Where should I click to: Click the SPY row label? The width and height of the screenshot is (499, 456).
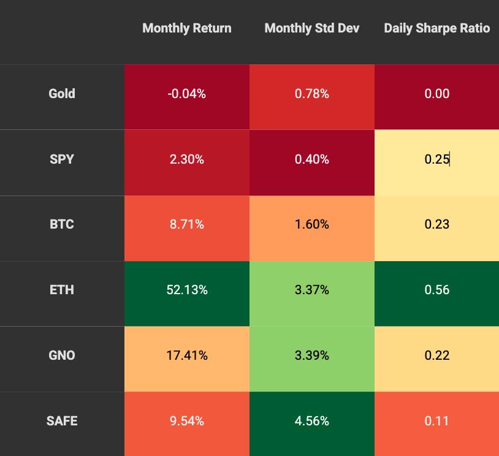pyautogui.click(x=62, y=159)
